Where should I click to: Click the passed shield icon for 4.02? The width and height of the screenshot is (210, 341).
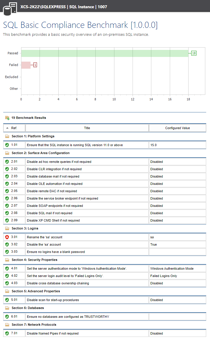[x=7, y=276]
